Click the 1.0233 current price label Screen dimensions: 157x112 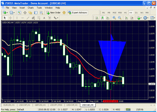coord(152,84)
